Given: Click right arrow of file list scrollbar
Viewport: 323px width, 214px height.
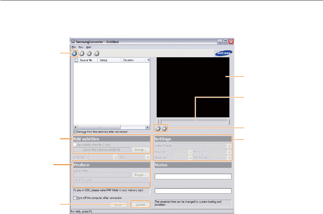Looking at the screenshot, I should (x=147, y=127).
